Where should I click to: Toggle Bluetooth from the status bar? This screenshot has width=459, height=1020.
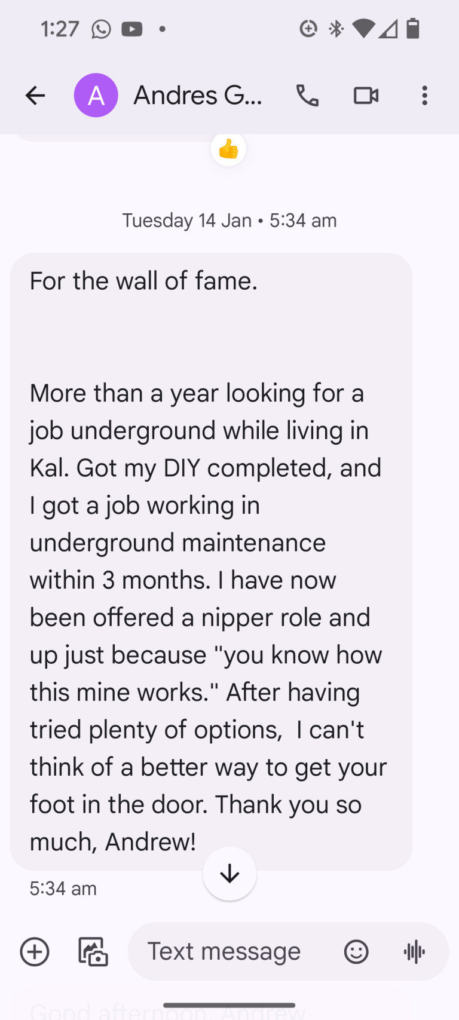coord(336,28)
